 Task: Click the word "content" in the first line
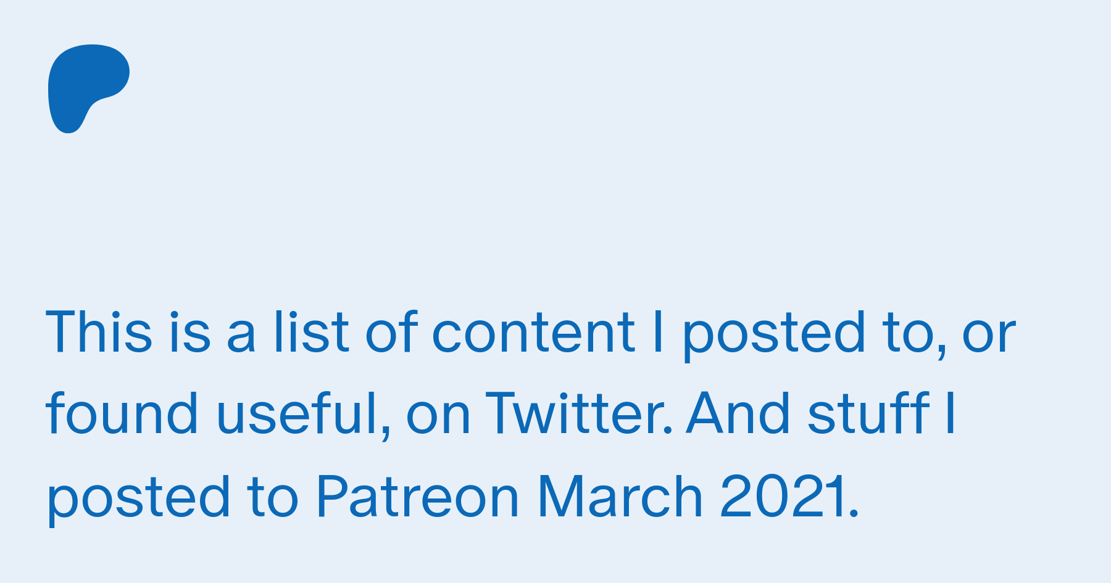[533, 333]
